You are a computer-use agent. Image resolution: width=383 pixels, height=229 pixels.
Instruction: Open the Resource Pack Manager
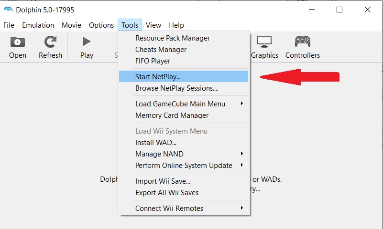tap(172, 38)
